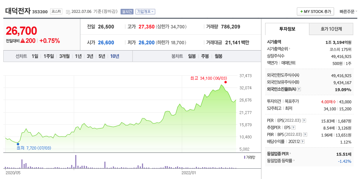The height and width of the screenshot is (179, 361).
Task: Click the 고가 value 27,350
Action: tap(146, 27)
